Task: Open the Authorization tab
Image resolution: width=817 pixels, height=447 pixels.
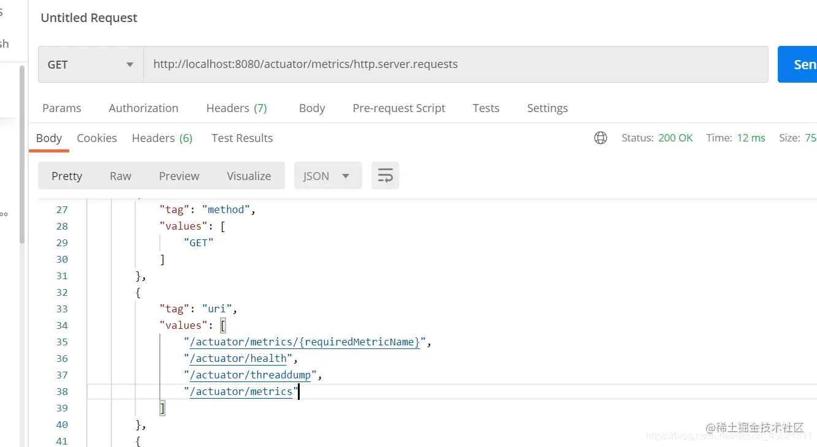Action: coord(143,108)
